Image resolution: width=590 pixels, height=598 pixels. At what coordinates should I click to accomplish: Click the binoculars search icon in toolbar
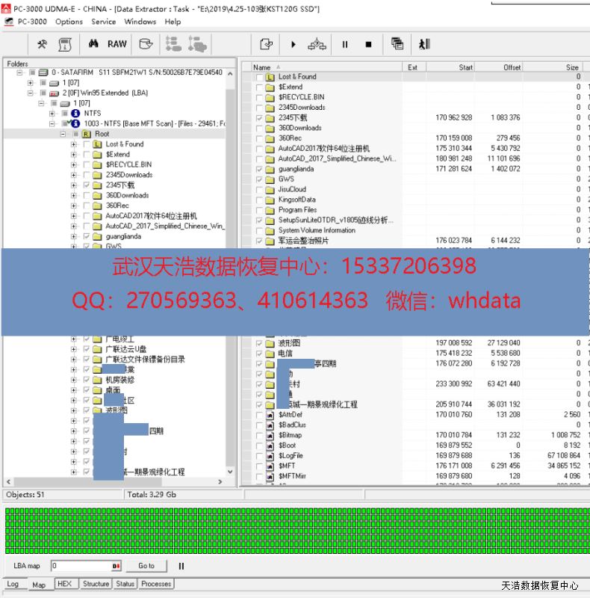(x=94, y=44)
